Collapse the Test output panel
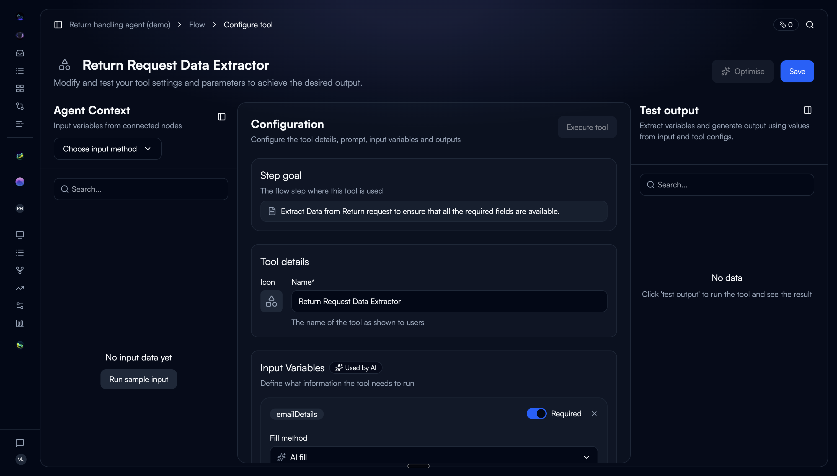837x476 pixels. [807, 110]
